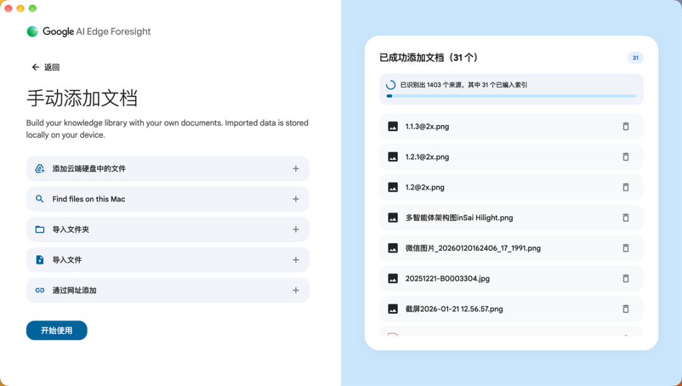Click the image icon next to 1.2@2x.png

pyautogui.click(x=393, y=188)
